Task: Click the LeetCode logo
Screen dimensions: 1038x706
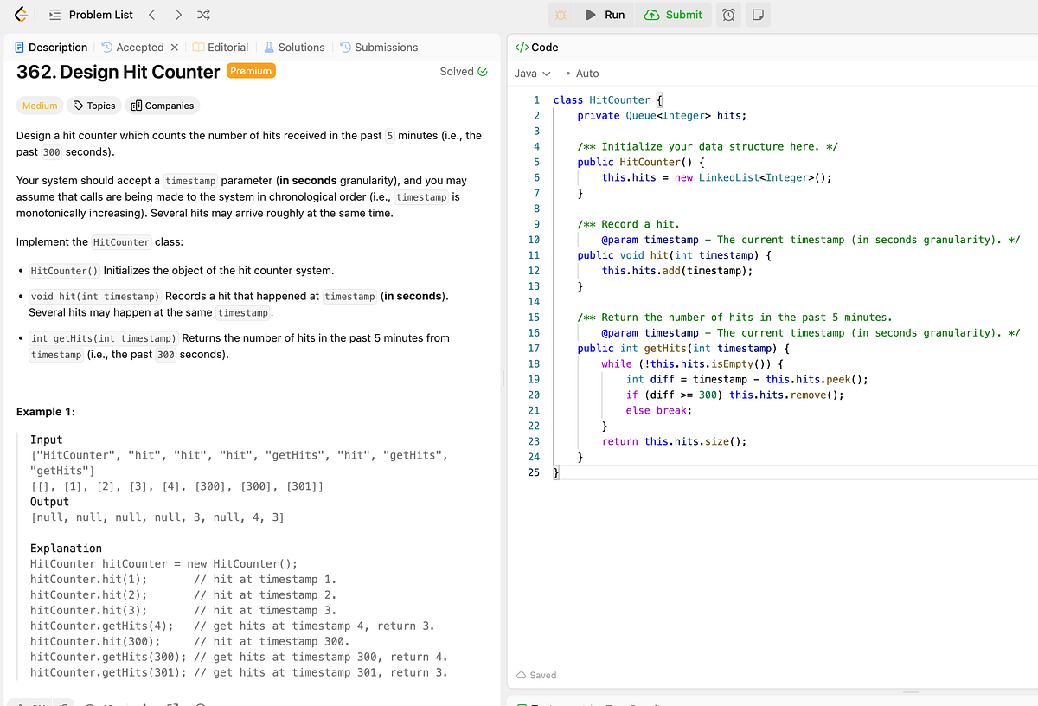Action: [x=19, y=14]
